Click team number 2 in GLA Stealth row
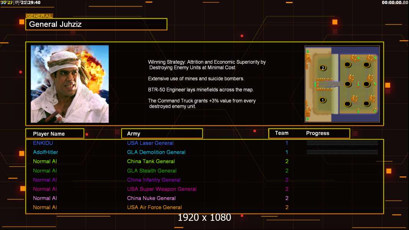This screenshot has height=230, width=409. click(x=287, y=171)
